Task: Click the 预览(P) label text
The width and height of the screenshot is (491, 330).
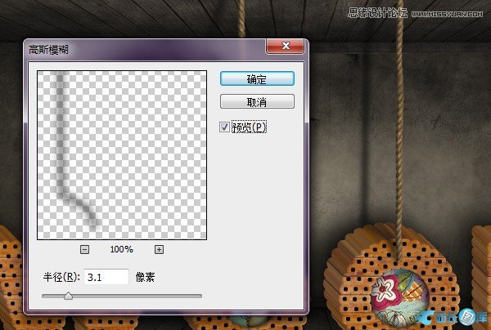Action: point(250,127)
